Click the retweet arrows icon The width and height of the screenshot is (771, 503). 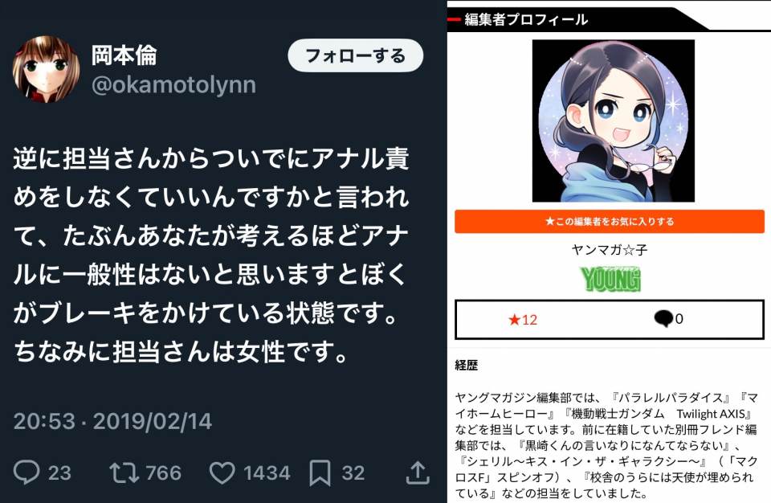click(x=124, y=472)
